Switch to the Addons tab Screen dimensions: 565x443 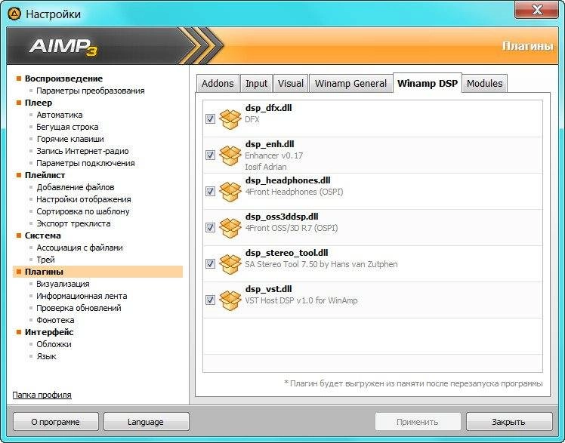[x=218, y=84]
